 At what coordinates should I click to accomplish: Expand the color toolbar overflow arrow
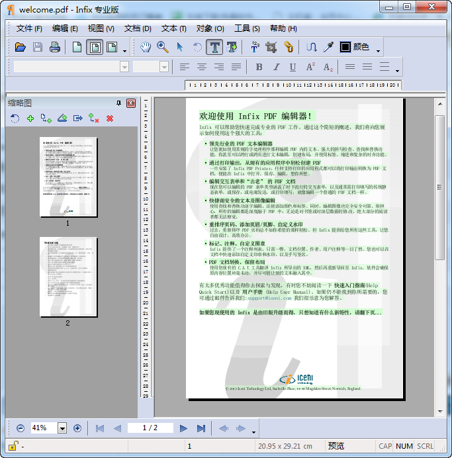[x=378, y=51]
